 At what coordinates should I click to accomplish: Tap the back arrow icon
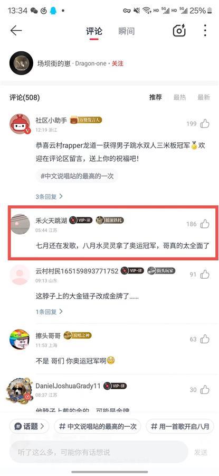pos(16,31)
